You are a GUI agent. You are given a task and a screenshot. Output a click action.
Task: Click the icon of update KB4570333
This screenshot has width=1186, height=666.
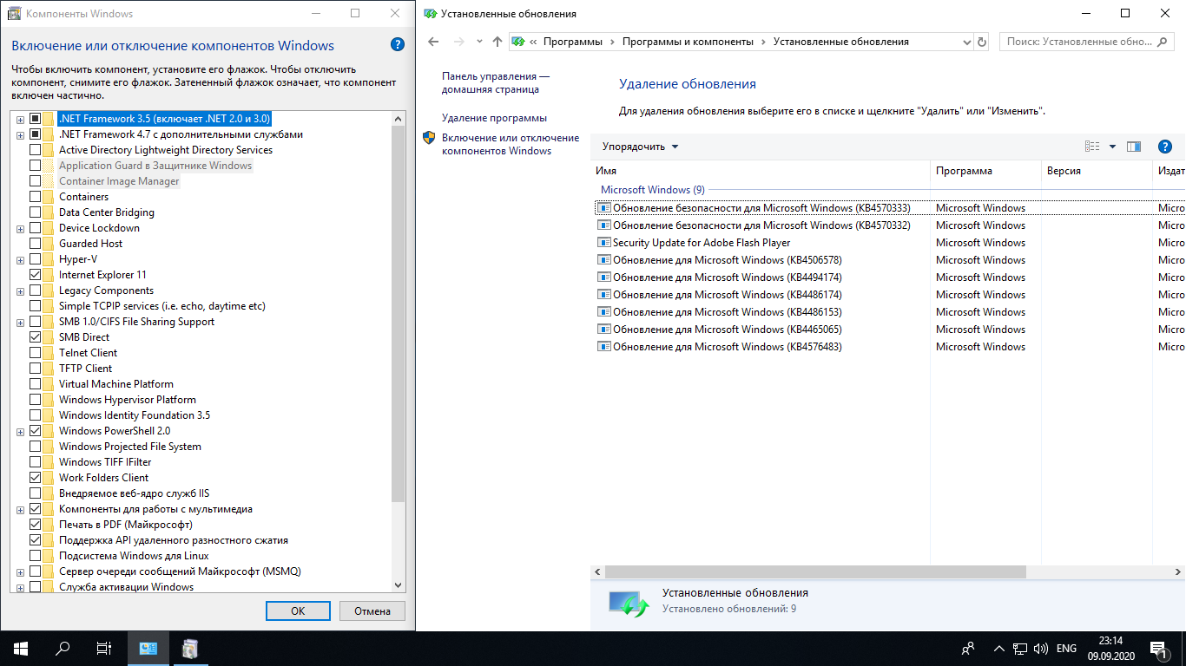(x=604, y=208)
